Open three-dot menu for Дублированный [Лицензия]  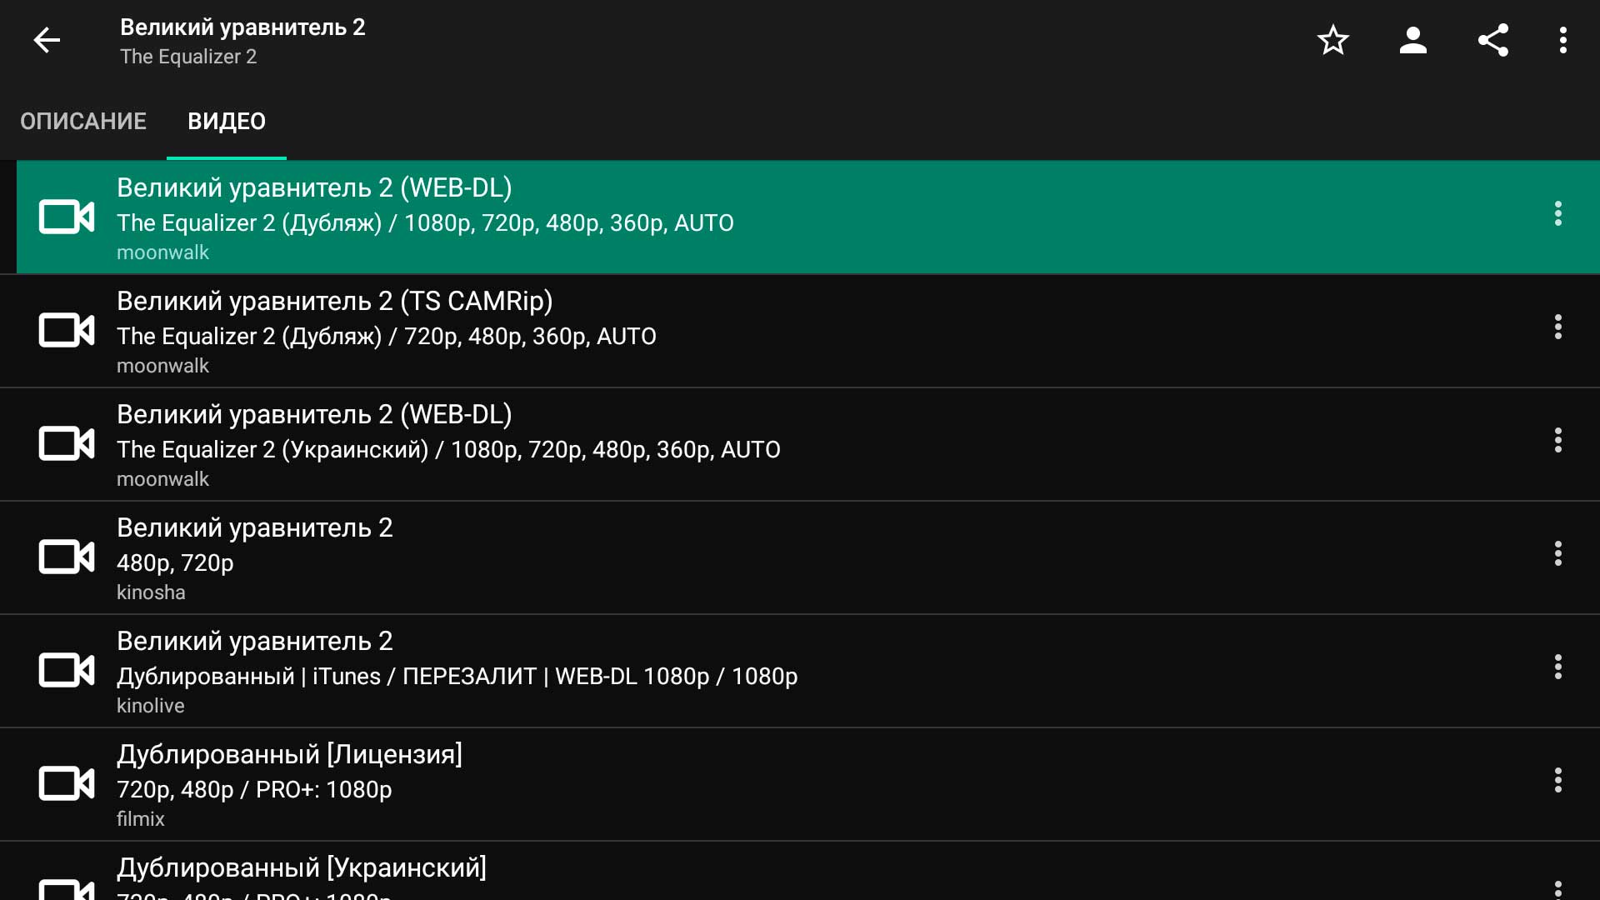(1557, 781)
